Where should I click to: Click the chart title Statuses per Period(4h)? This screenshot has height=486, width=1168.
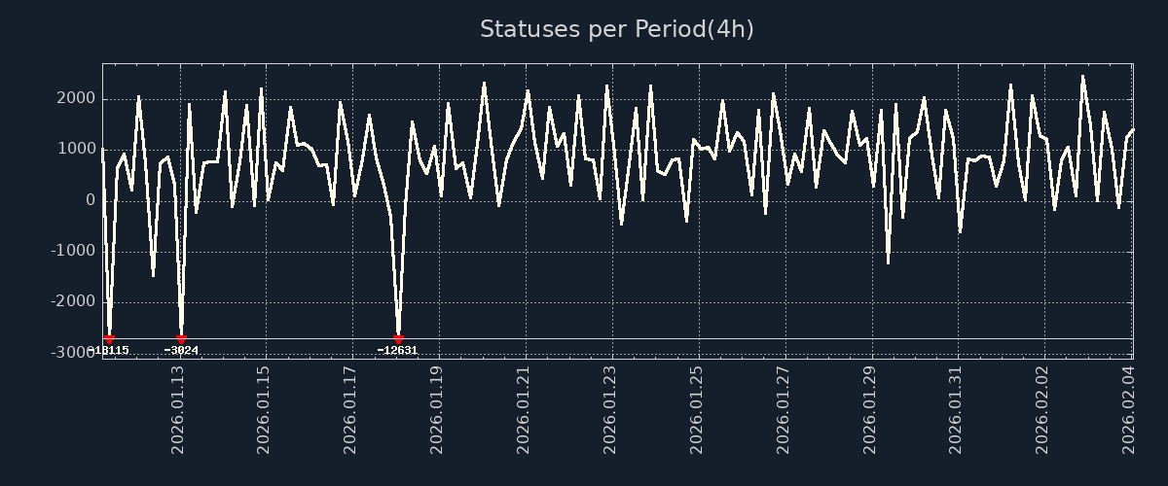coord(616,29)
